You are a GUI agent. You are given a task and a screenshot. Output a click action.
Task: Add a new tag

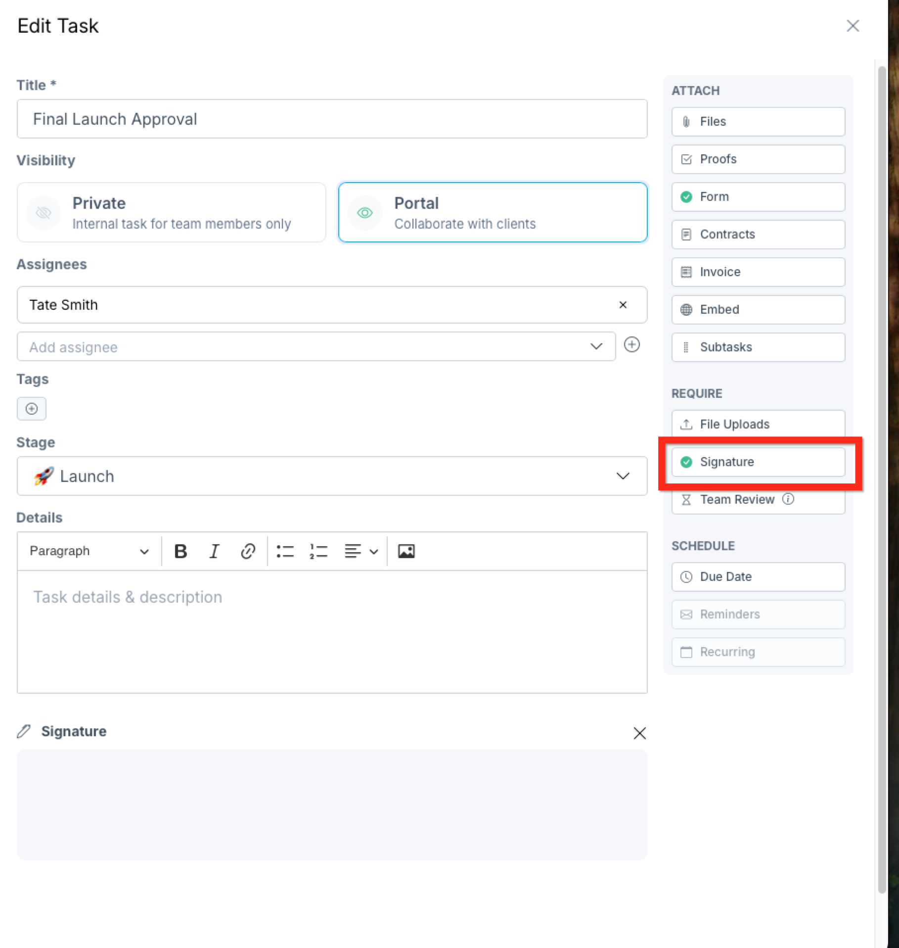click(32, 409)
